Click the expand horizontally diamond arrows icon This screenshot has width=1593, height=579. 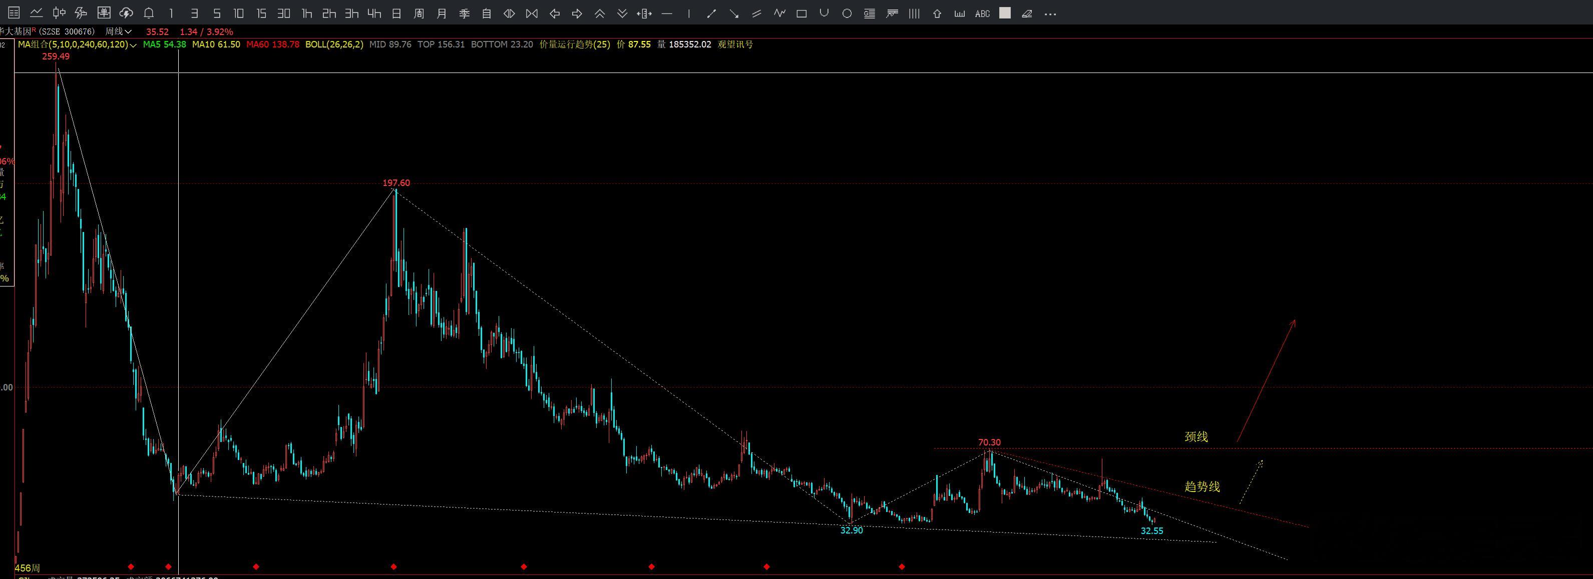pos(509,13)
